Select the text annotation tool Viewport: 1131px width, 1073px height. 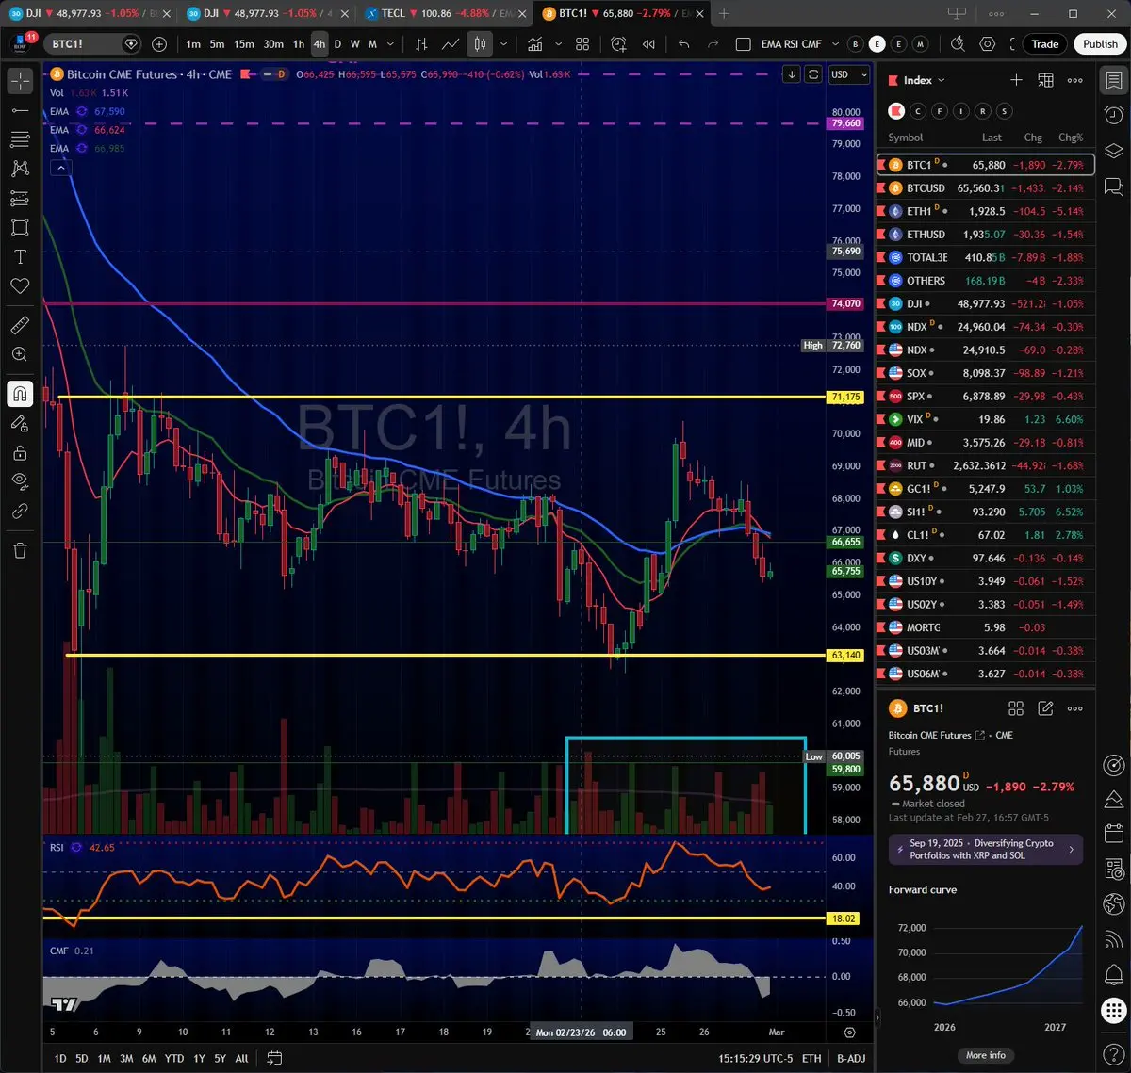point(20,256)
